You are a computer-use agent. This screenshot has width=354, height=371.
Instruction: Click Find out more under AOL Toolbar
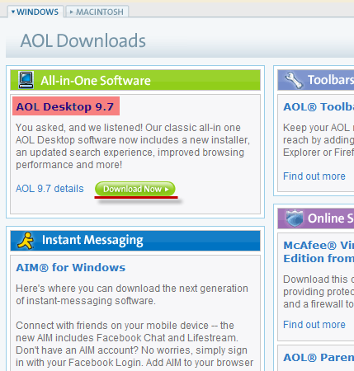pos(314,176)
